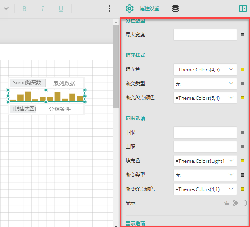Toggle bold text formatting
Viewport: 250px width, 227px height.
[24, 8]
